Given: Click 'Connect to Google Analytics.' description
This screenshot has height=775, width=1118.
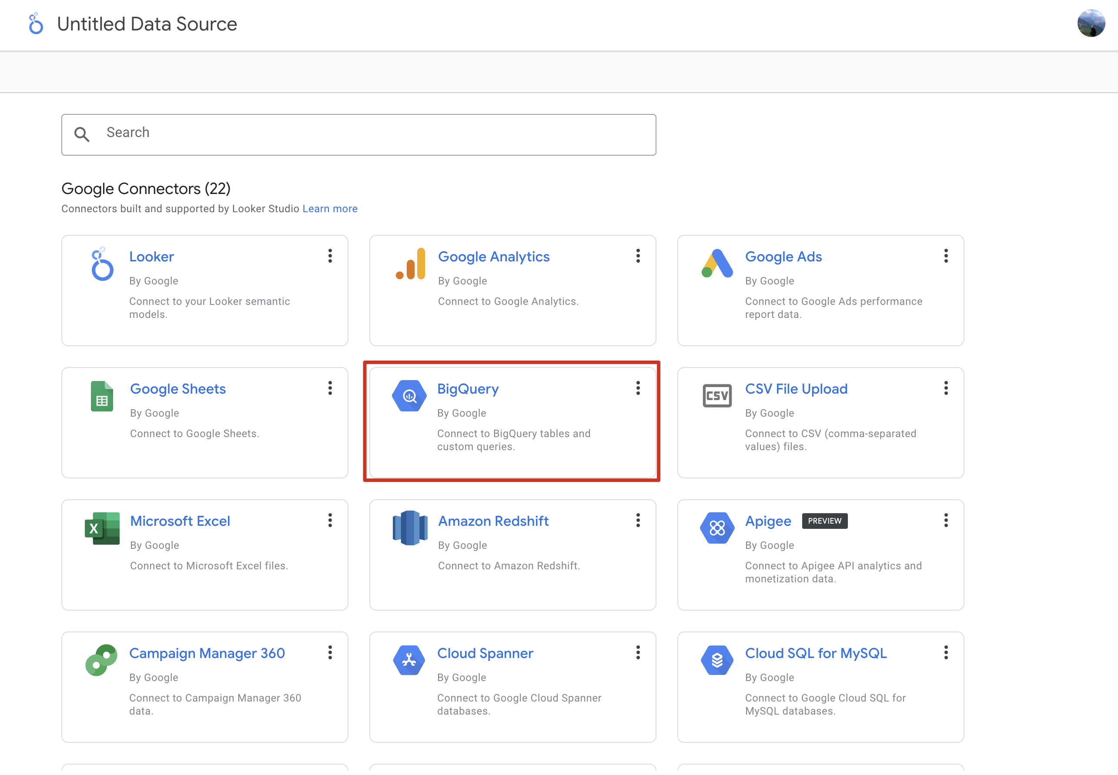Looking at the screenshot, I should [x=508, y=301].
